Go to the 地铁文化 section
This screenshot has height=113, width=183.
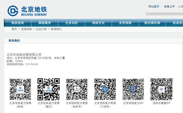[x=98, y=23]
